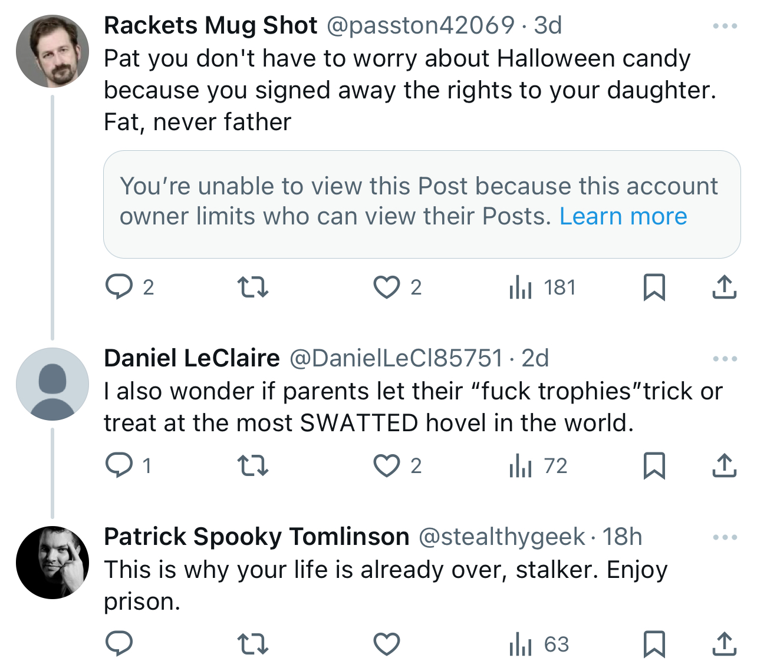View analytics showing 181 views
The height and width of the screenshot is (671, 757).
pyautogui.click(x=542, y=287)
